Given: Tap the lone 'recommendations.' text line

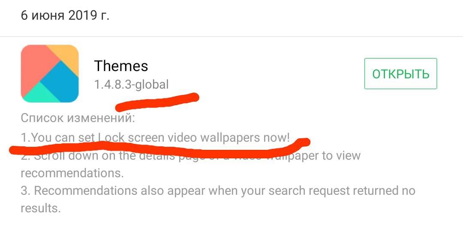Looking at the screenshot, I should [72, 173].
